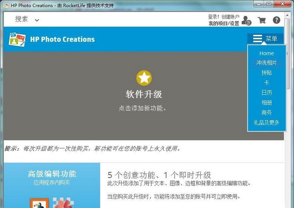
Task: Click the scrollbar up arrow
Action: click(287, 15)
